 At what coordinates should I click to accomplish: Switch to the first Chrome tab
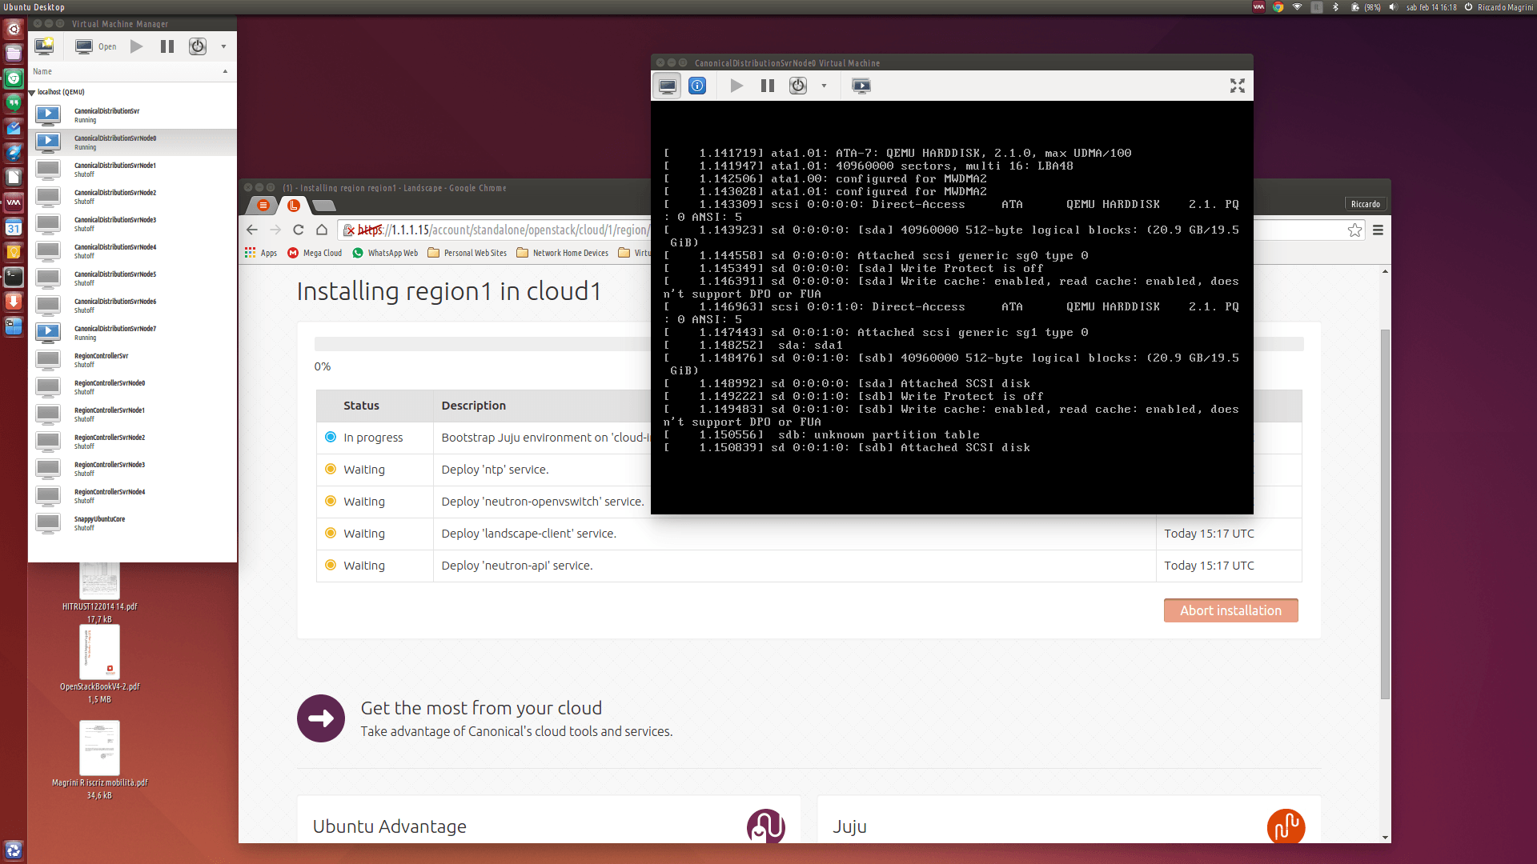click(263, 206)
